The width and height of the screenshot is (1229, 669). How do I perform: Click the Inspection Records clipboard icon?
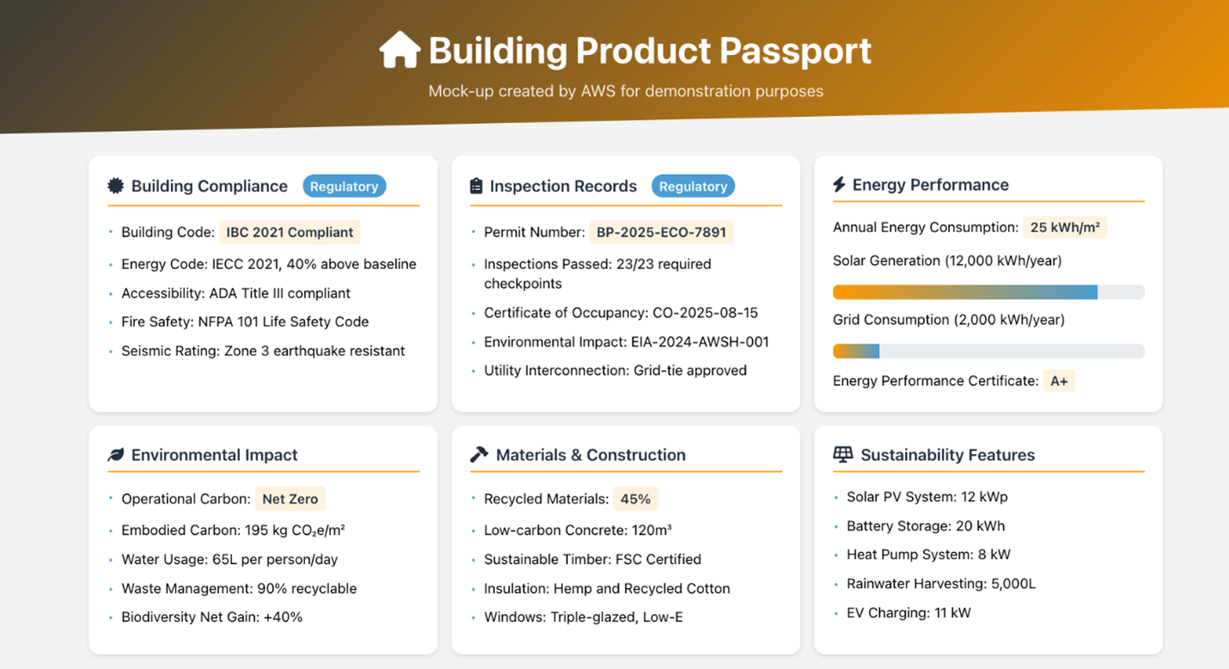(x=476, y=186)
